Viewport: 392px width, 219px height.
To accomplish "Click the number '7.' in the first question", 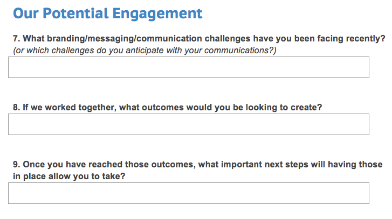I will pyautogui.click(x=16, y=39).
